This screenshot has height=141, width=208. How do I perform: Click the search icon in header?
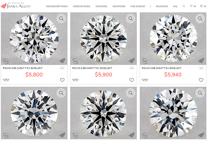(x=184, y=6)
